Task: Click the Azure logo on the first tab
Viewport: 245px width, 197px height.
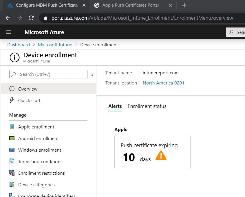Action: [10, 5]
